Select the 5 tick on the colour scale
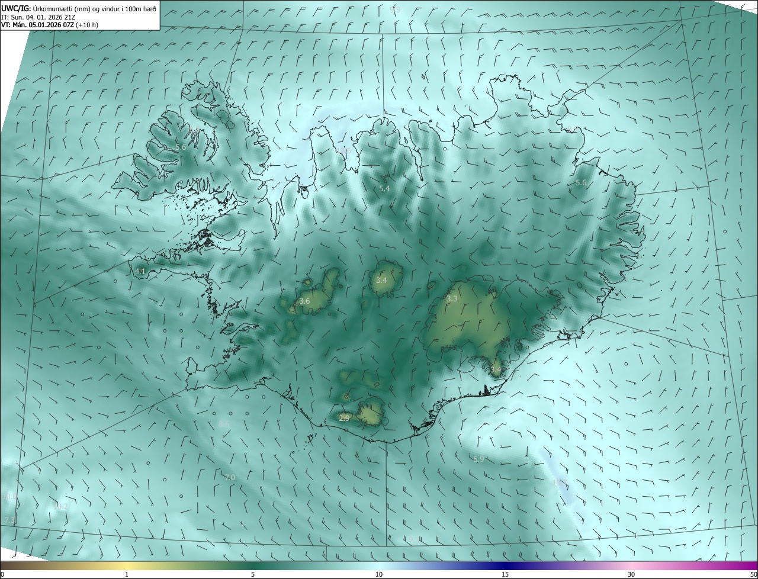Viewport: 758px width, 579px height. pyautogui.click(x=253, y=574)
